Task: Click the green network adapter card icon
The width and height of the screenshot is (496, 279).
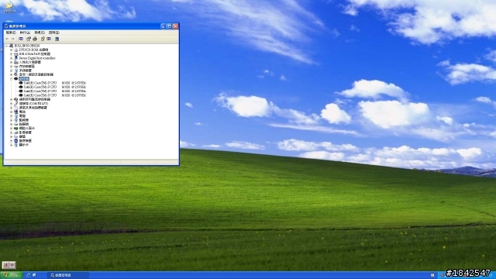Action: pyautogui.click(x=15, y=128)
